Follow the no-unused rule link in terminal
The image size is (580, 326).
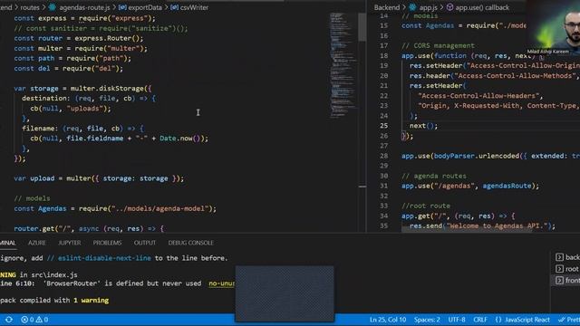[x=222, y=283]
